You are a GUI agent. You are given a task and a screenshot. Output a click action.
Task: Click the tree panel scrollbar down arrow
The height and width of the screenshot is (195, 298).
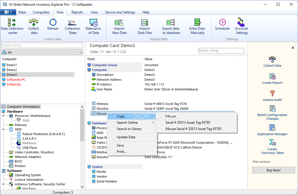82,187
